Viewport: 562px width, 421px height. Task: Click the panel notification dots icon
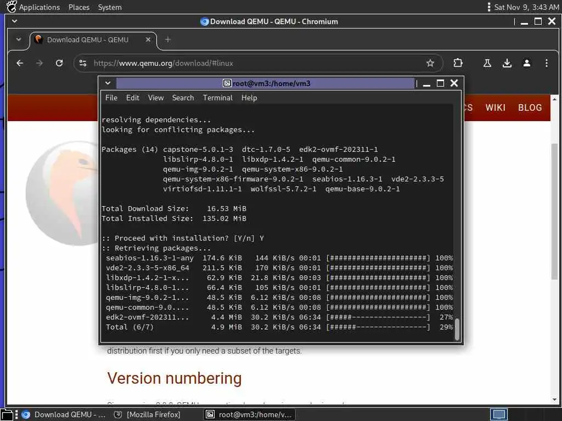tap(489, 7)
